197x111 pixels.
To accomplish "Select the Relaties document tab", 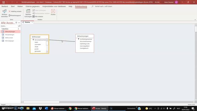I will pos(27,22).
